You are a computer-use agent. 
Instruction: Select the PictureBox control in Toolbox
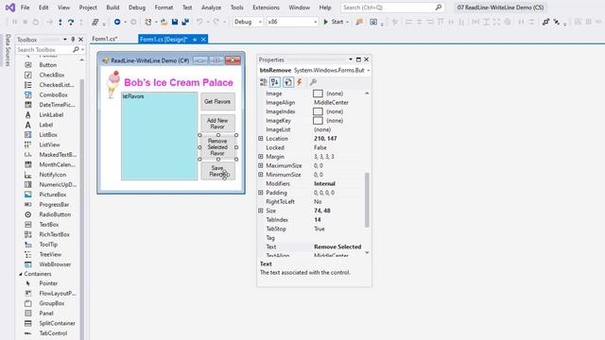tap(53, 195)
